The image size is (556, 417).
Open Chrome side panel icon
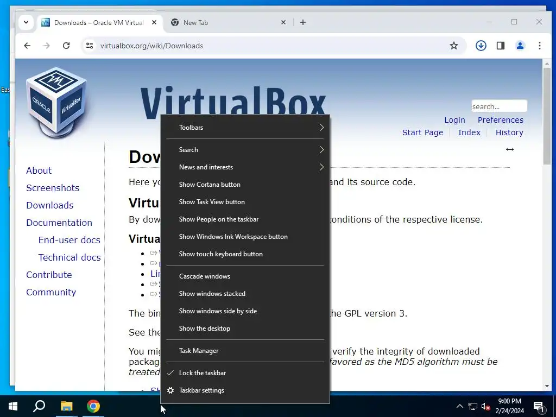500,46
